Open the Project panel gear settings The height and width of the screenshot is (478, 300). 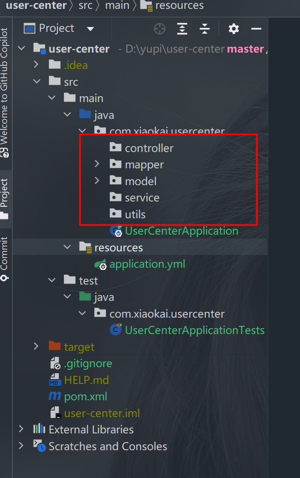coord(233,29)
